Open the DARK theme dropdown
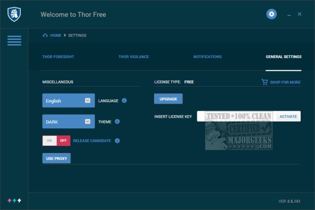This screenshot has width=315, height=210. (68, 121)
